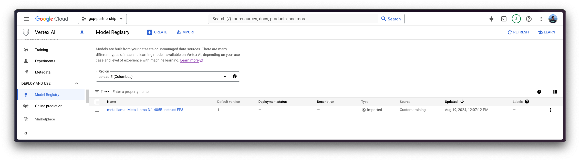
Task: Open the top-bar three-dot settings menu
Action: click(541, 19)
